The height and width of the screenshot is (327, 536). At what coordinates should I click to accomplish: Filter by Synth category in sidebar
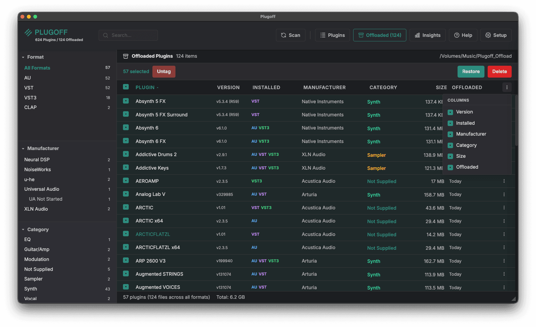[67, 289]
